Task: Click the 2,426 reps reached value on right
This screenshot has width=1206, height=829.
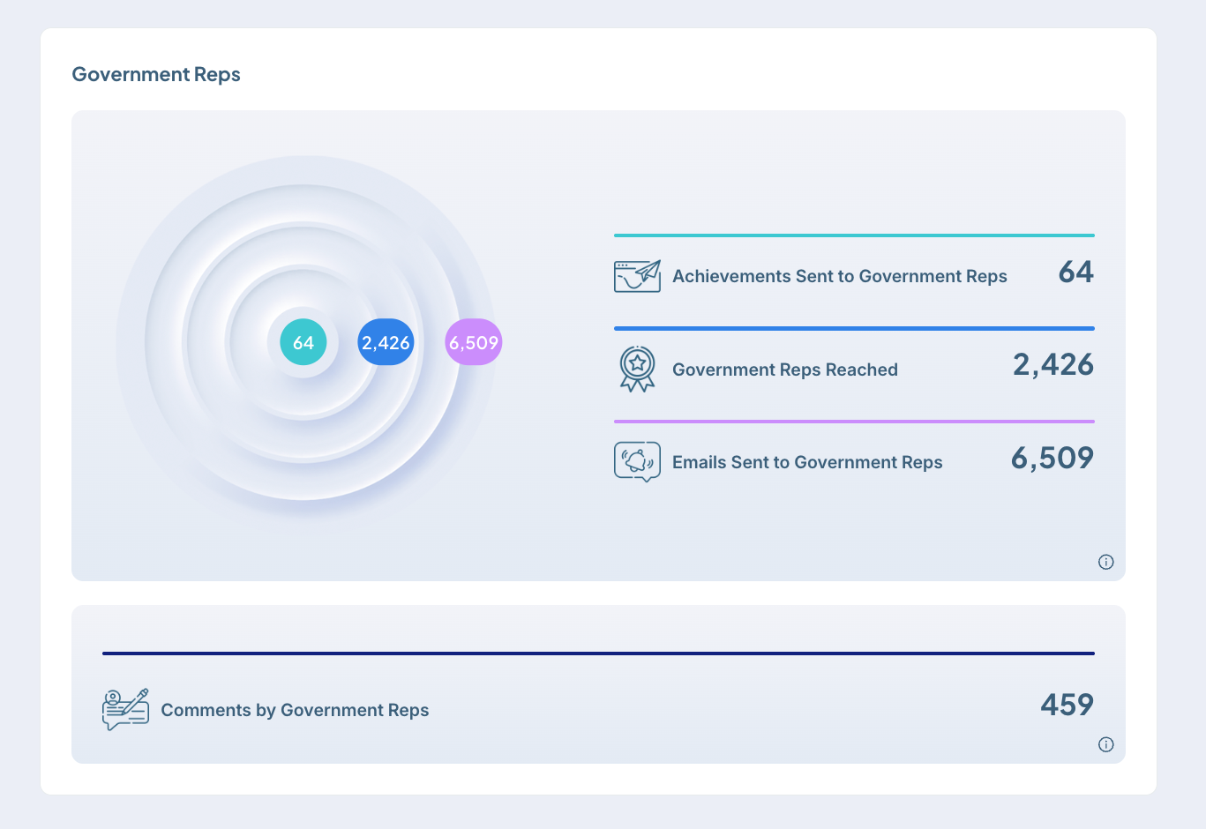Action: pyautogui.click(x=1052, y=364)
